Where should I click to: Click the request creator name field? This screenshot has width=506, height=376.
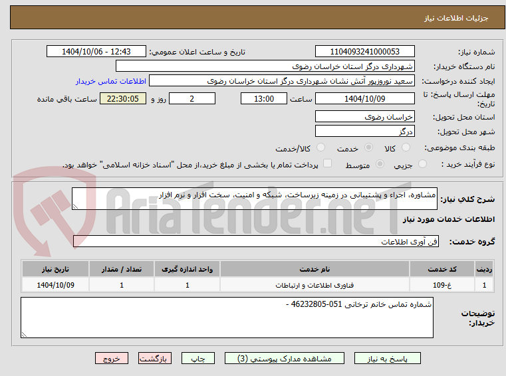click(x=282, y=81)
